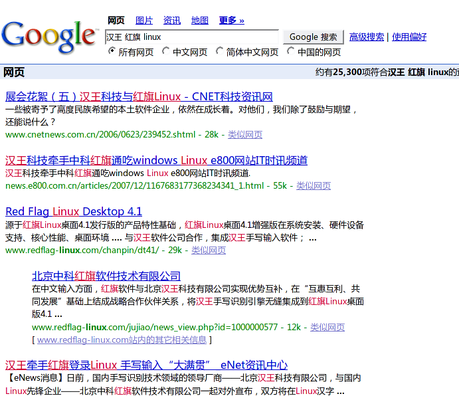Click the snippet starting 一些被寄予了高度民族希望
This screenshot has height=396, width=459.
[x=182, y=116]
